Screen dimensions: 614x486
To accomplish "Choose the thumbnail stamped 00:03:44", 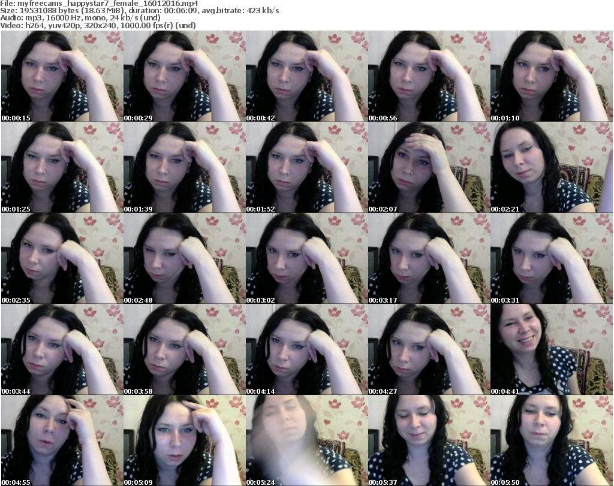I will [62, 349].
